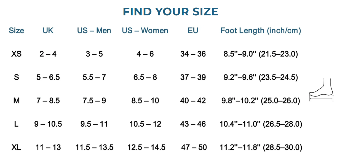Viewport: 337px width, 156px height.
Task: Select the US – Women column header
Action: click(x=145, y=30)
